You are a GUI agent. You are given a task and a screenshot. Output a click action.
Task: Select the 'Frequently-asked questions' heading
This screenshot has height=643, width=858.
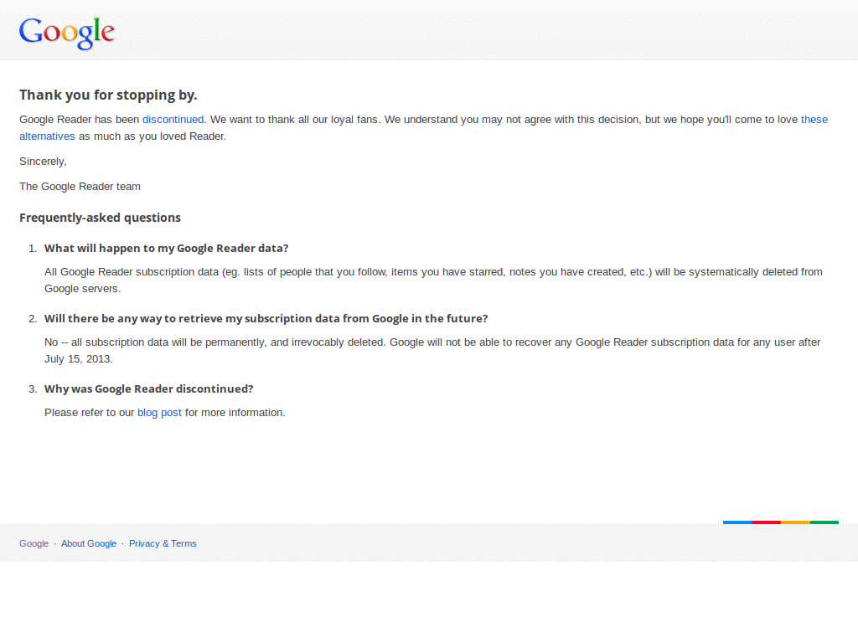coord(100,217)
